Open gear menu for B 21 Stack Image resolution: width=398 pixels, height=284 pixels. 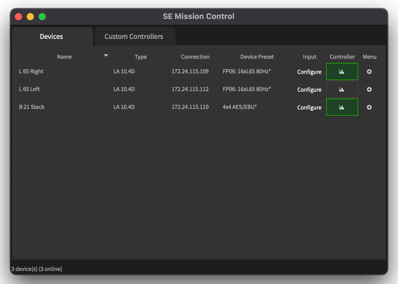(369, 107)
